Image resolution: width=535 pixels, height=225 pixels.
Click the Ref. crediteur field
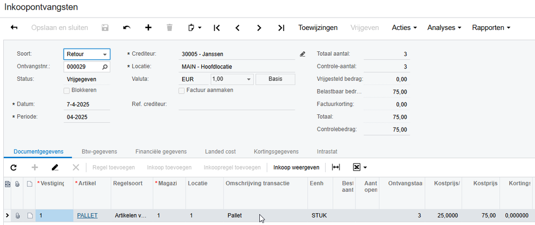(237, 105)
